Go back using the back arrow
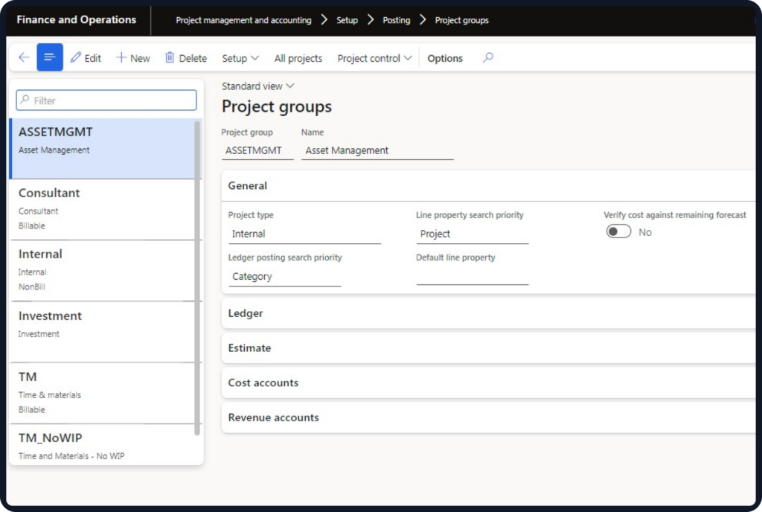The image size is (762, 512). click(x=24, y=58)
